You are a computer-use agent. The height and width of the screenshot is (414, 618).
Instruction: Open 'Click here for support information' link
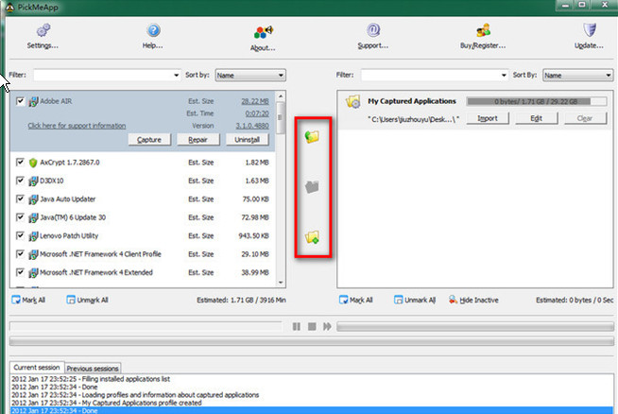click(x=77, y=126)
